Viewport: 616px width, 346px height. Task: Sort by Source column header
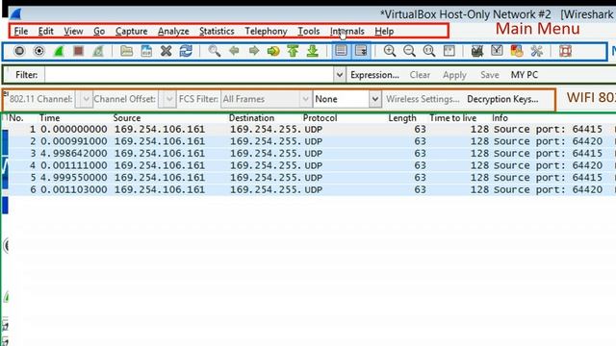coord(127,117)
